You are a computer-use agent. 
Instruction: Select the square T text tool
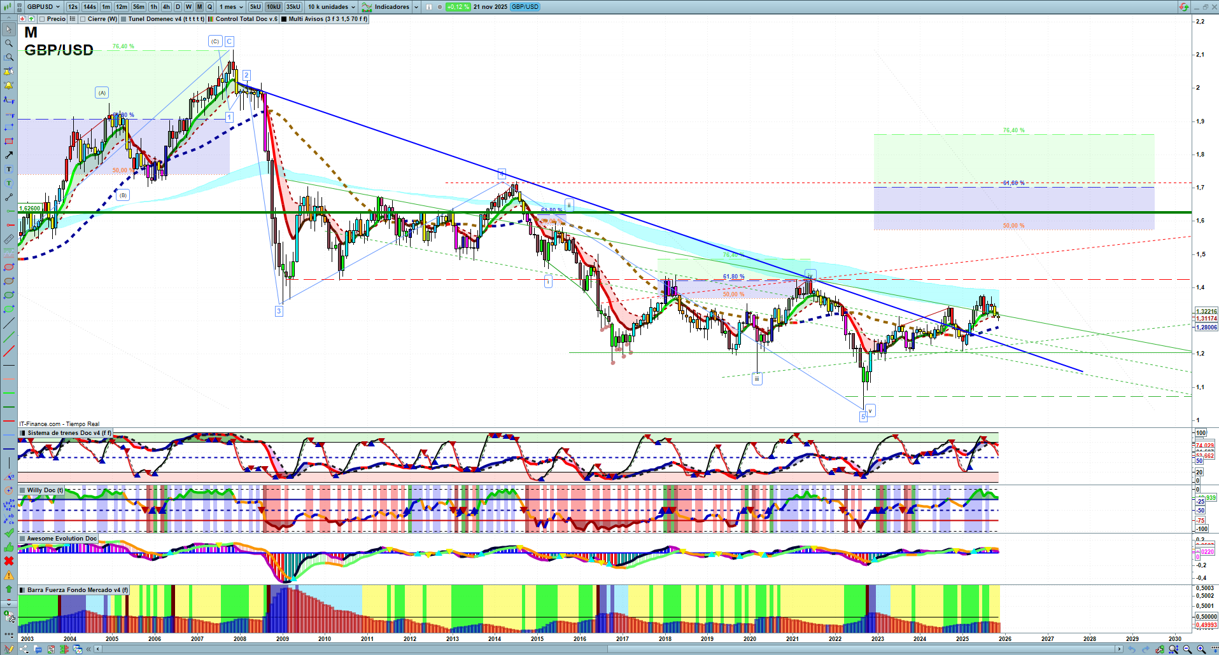tap(9, 169)
